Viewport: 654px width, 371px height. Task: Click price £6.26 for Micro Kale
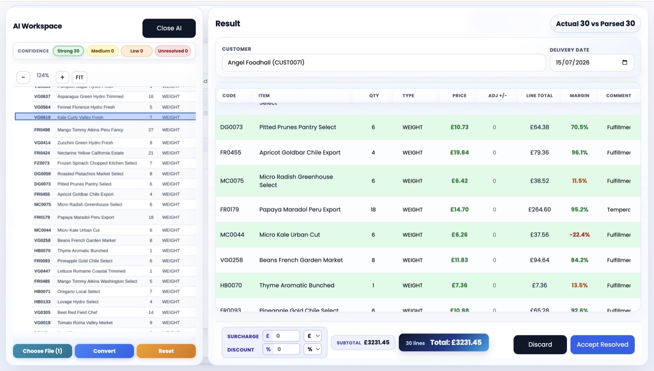click(x=459, y=235)
